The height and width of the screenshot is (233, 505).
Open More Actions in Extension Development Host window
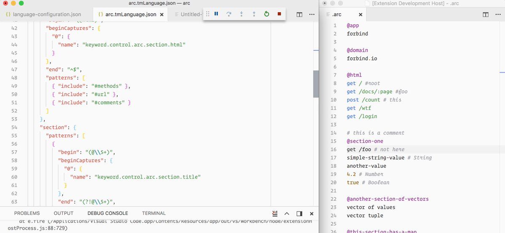point(497,14)
